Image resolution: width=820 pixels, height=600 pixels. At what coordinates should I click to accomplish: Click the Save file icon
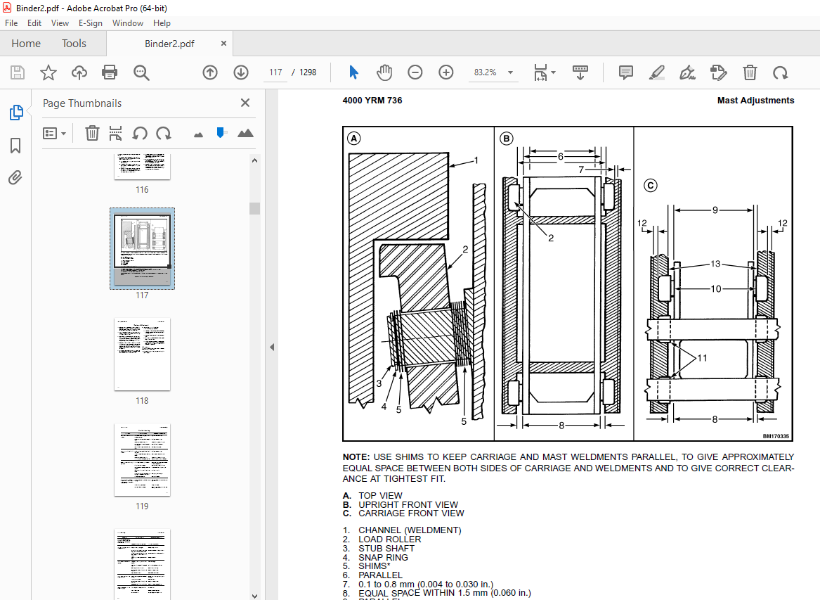[18, 72]
